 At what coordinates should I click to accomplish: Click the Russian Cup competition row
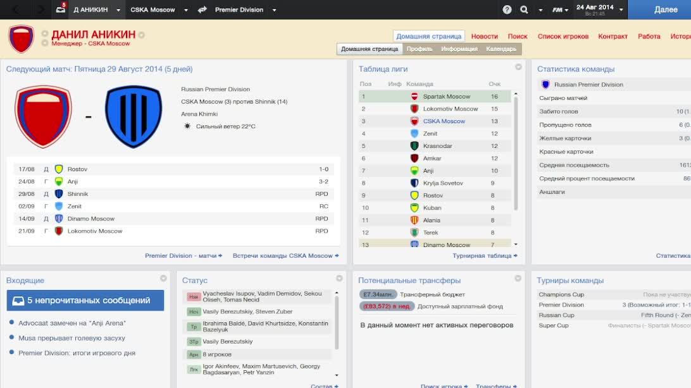click(614, 315)
